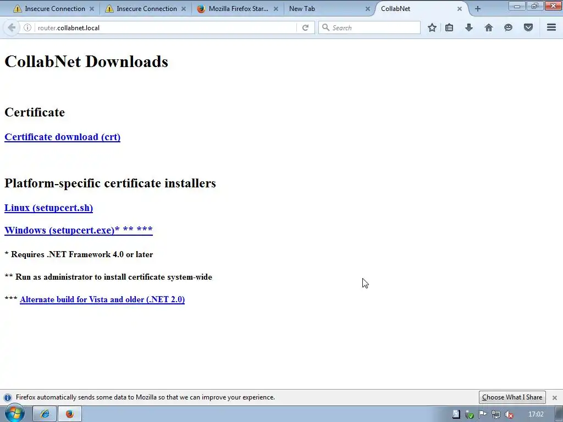Launch Internet Explorer from taskbar
The image size is (563, 422).
(45, 414)
